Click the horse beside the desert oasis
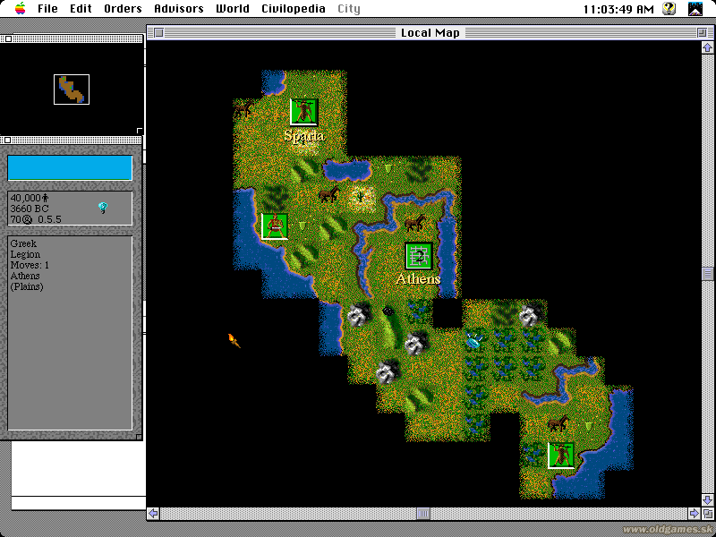716x537 pixels. 328,193
